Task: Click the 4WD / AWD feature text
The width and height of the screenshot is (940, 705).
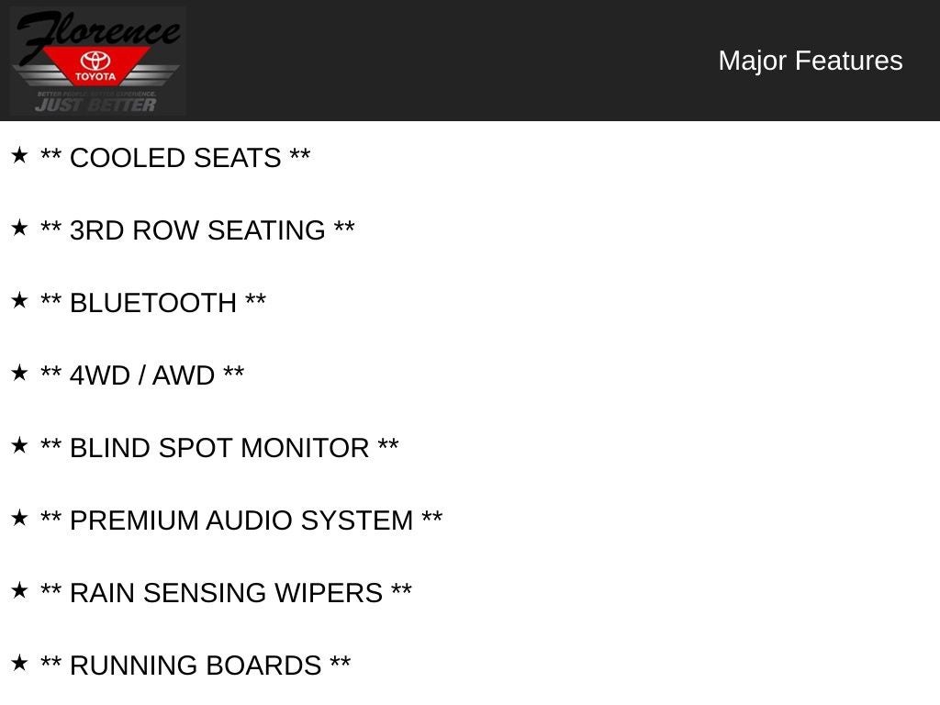Action: tap(142, 375)
